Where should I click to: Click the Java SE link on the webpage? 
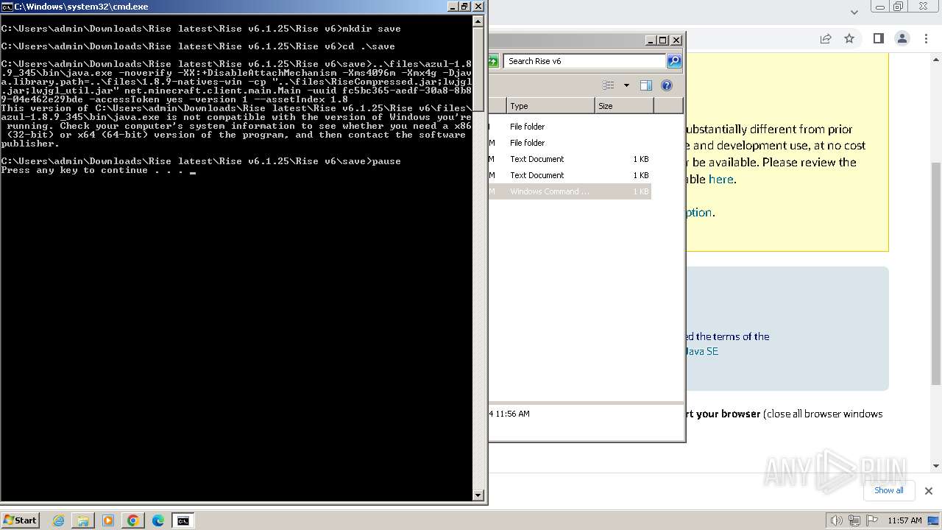[x=702, y=351]
